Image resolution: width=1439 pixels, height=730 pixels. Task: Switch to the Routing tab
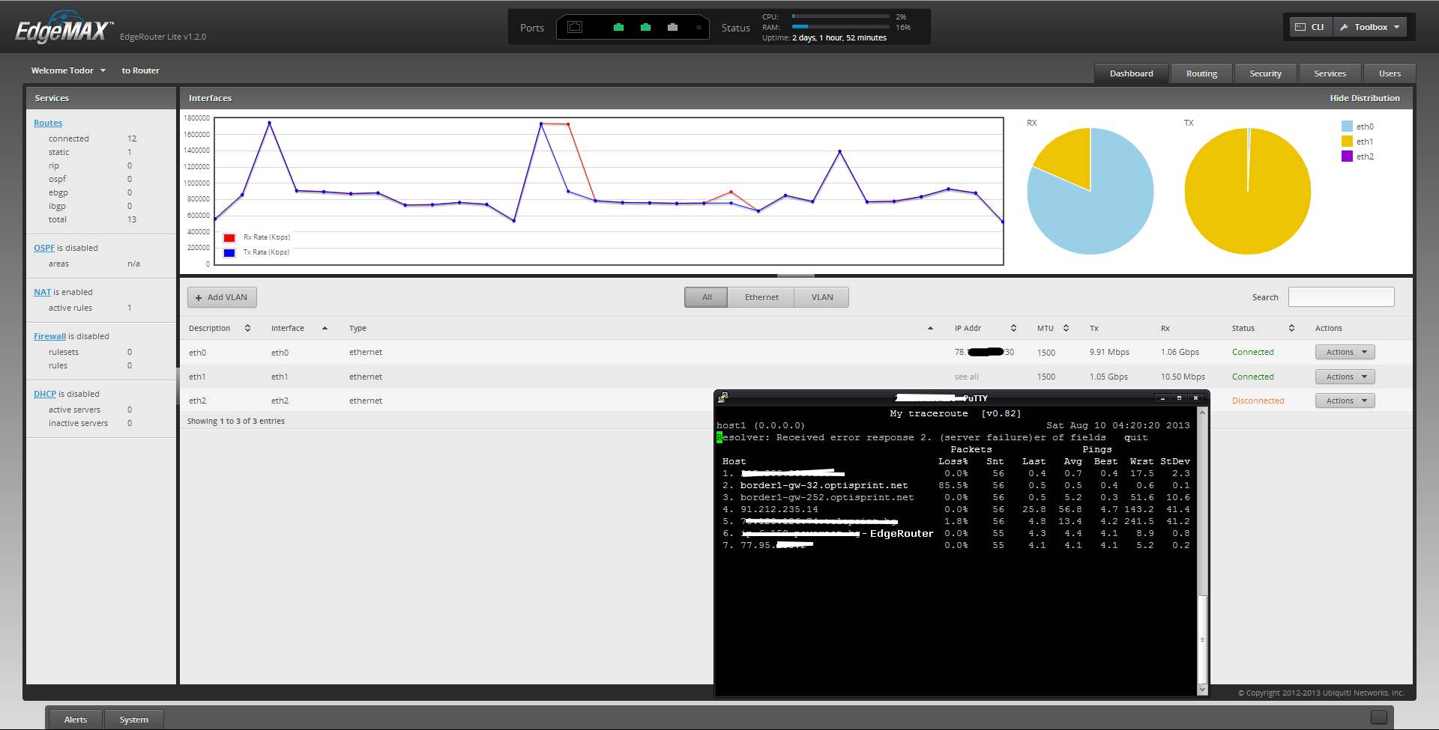click(1201, 73)
